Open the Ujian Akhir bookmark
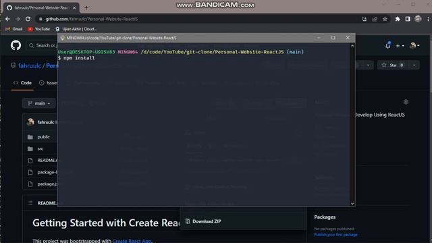The image size is (432, 243). (x=76, y=29)
